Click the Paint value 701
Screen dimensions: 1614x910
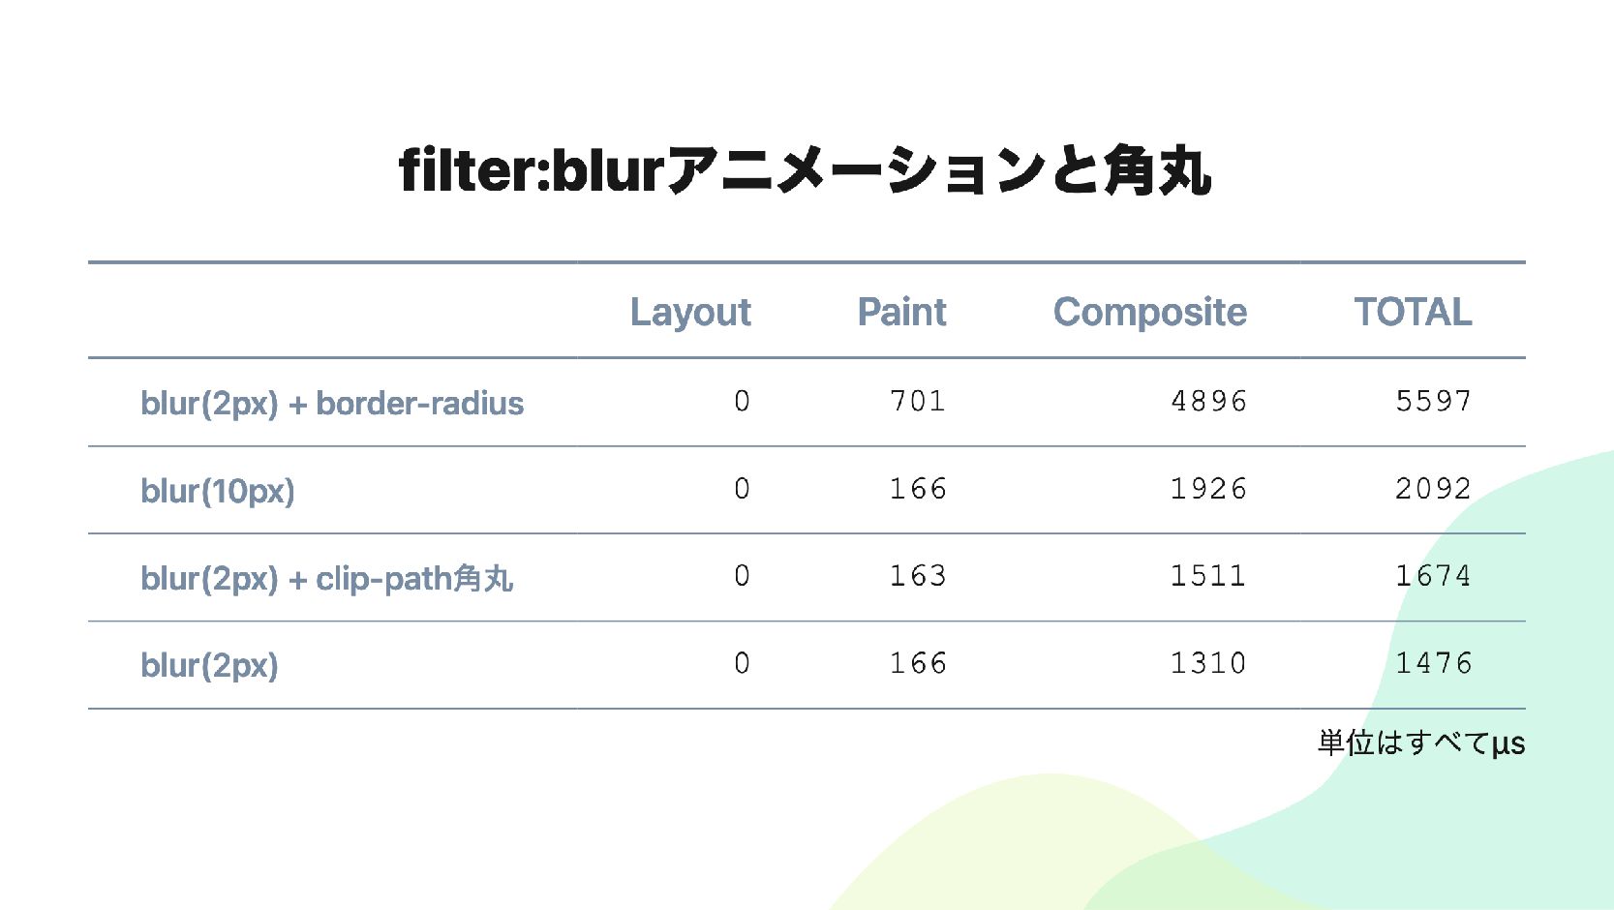click(x=917, y=401)
